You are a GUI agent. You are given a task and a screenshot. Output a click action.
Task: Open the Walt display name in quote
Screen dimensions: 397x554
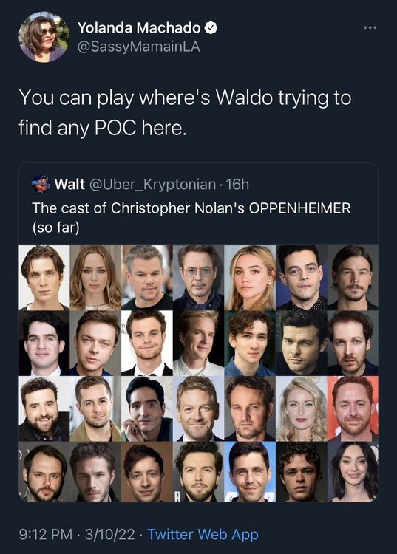click(x=69, y=185)
